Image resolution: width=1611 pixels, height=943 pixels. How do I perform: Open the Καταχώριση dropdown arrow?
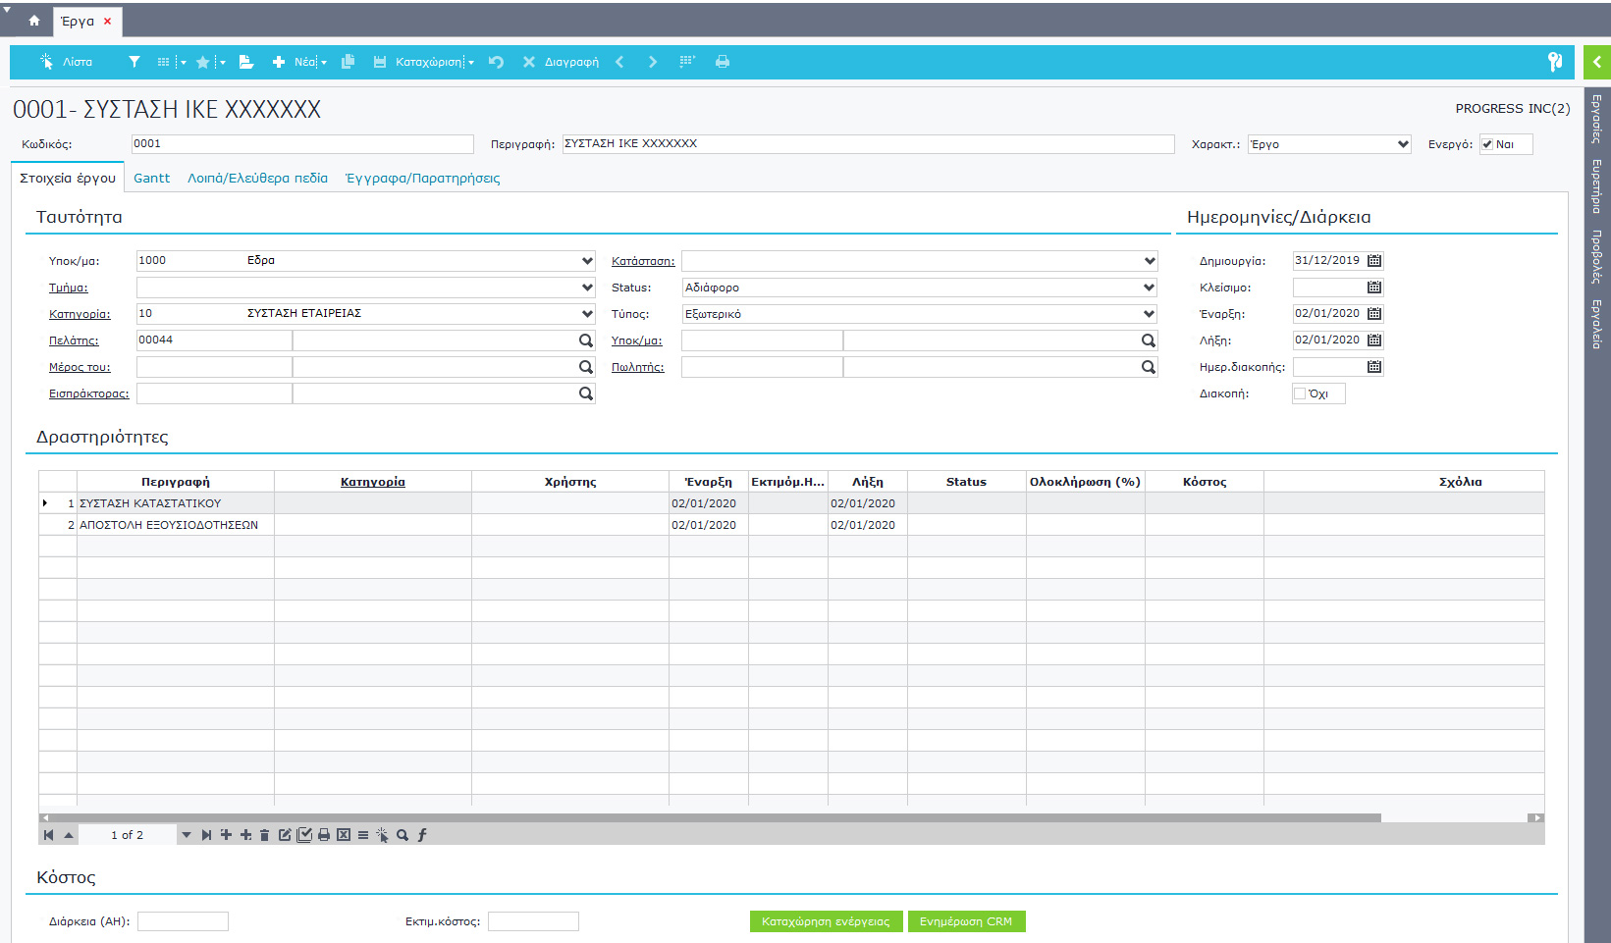click(x=470, y=63)
